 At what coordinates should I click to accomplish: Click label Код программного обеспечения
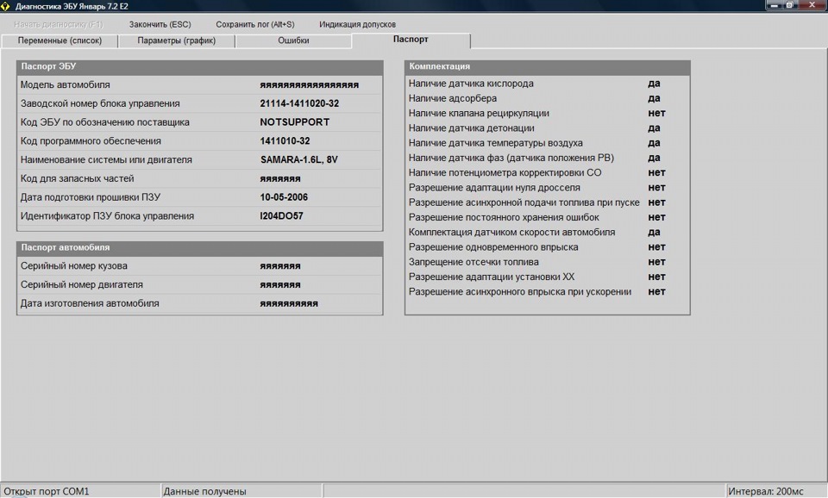[x=91, y=140]
